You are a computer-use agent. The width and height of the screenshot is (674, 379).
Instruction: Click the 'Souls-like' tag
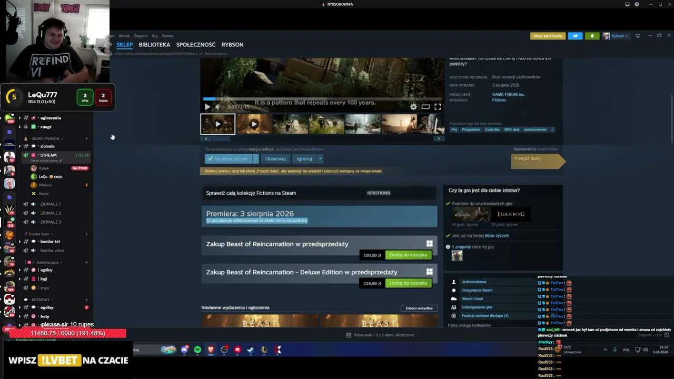click(492, 129)
